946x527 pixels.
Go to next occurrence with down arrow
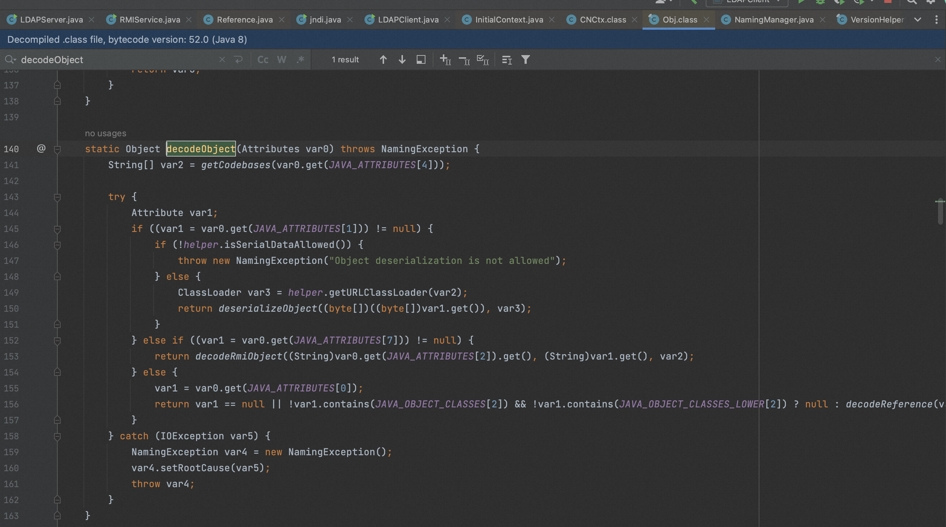(402, 59)
